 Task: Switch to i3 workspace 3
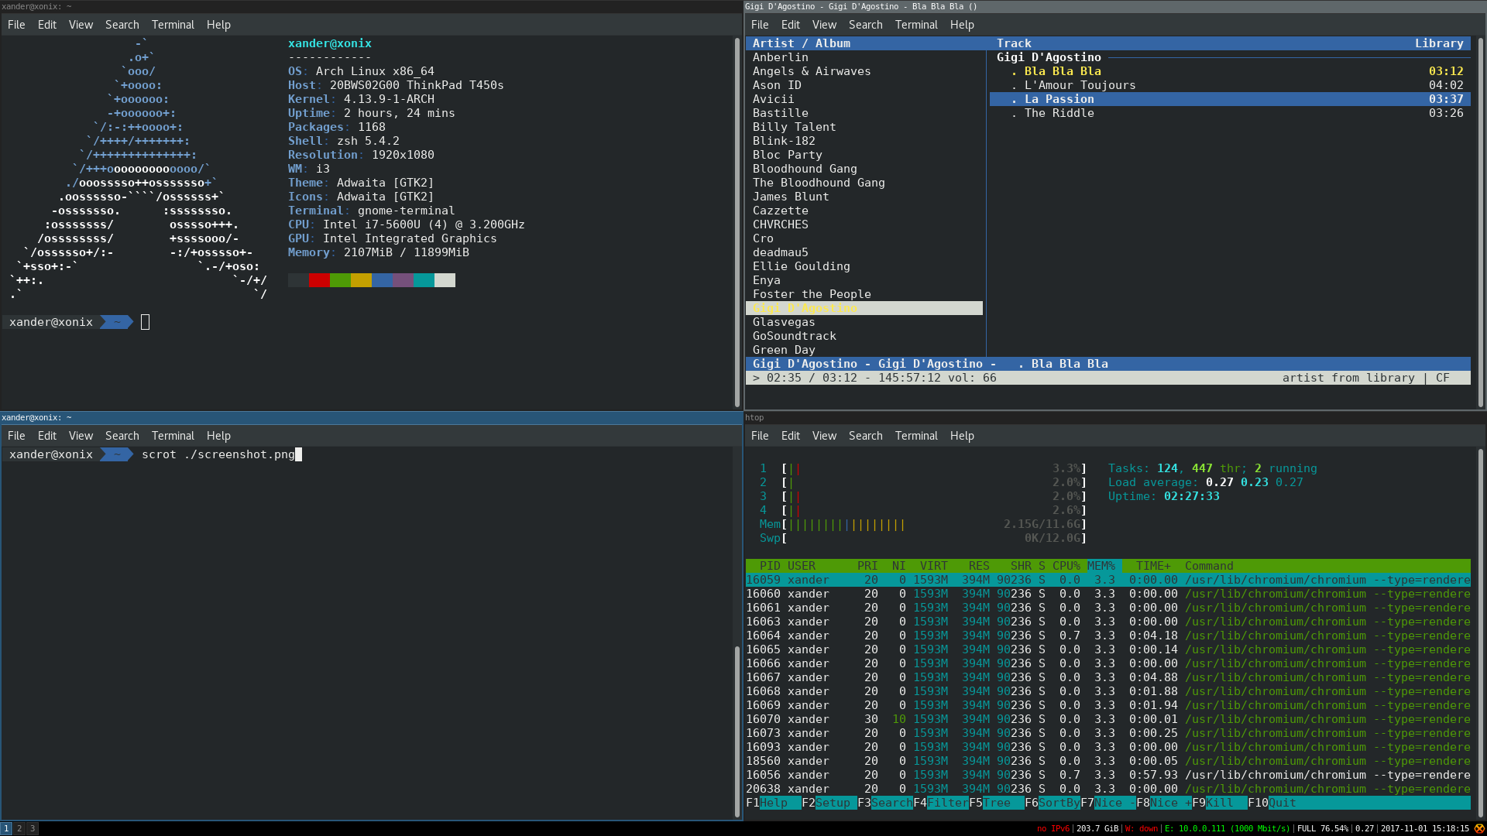(x=33, y=828)
